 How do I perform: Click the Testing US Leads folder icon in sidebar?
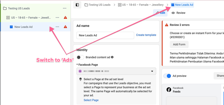tap(5, 8)
